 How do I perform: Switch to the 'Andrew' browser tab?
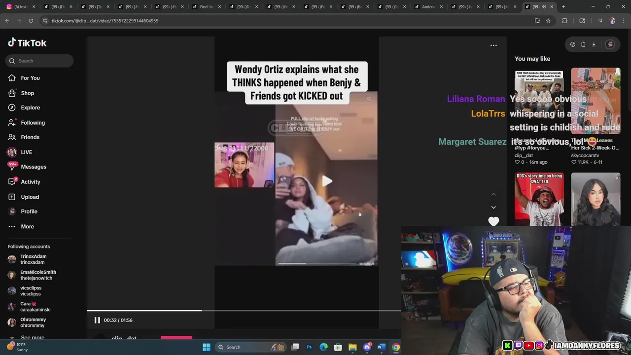pyautogui.click(x=428, y=7)
